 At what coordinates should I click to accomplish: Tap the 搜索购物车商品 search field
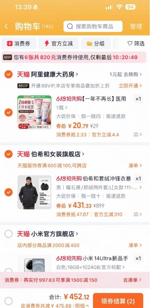click(93, 26)
